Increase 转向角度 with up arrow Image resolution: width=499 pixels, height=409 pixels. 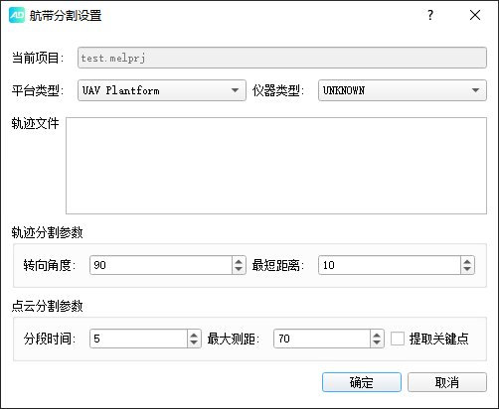(239, 261)
